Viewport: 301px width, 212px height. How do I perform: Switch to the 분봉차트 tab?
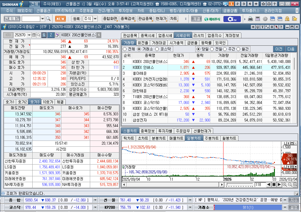pos(159,138)
